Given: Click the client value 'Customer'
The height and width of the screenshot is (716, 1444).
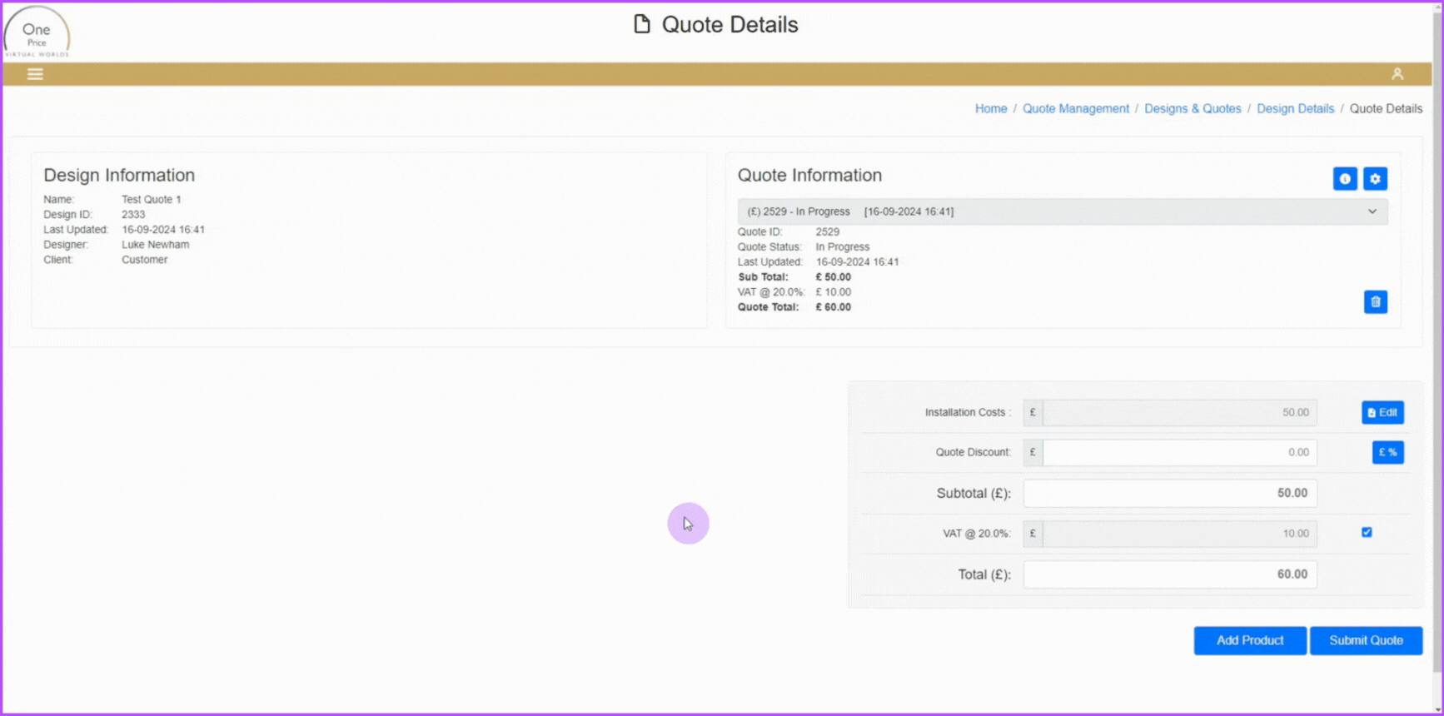Looking at the screenshot, I should 145,260.
